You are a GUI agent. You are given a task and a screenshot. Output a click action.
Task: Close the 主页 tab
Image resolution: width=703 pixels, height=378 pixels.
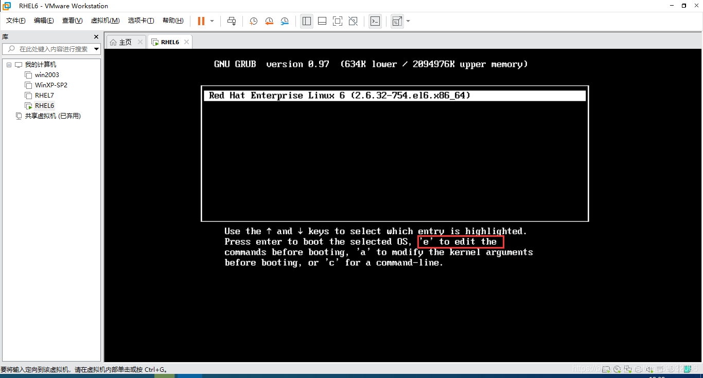(140, 42)
